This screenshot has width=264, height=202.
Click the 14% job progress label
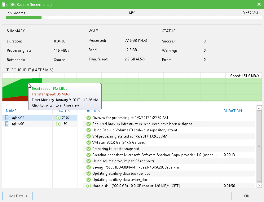point(132,13)
